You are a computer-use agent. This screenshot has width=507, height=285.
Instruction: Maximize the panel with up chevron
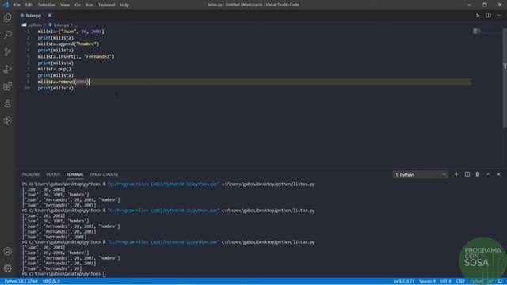pyautogui.click(x=488, y=174)
